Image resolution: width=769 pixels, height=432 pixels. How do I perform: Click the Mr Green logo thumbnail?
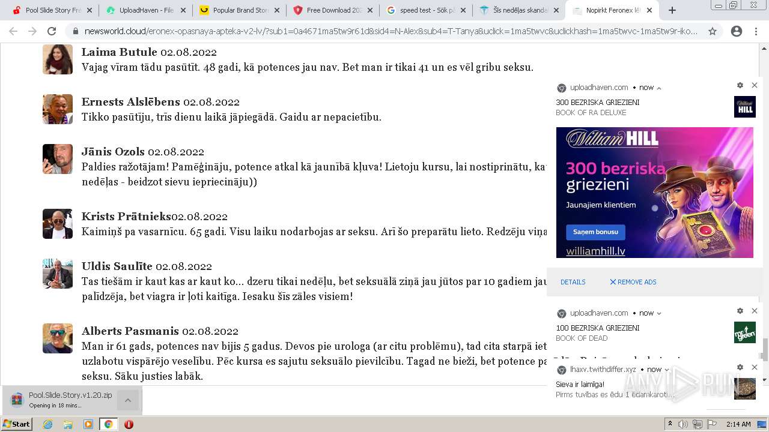pyautogui.click(x=745, y=332)
